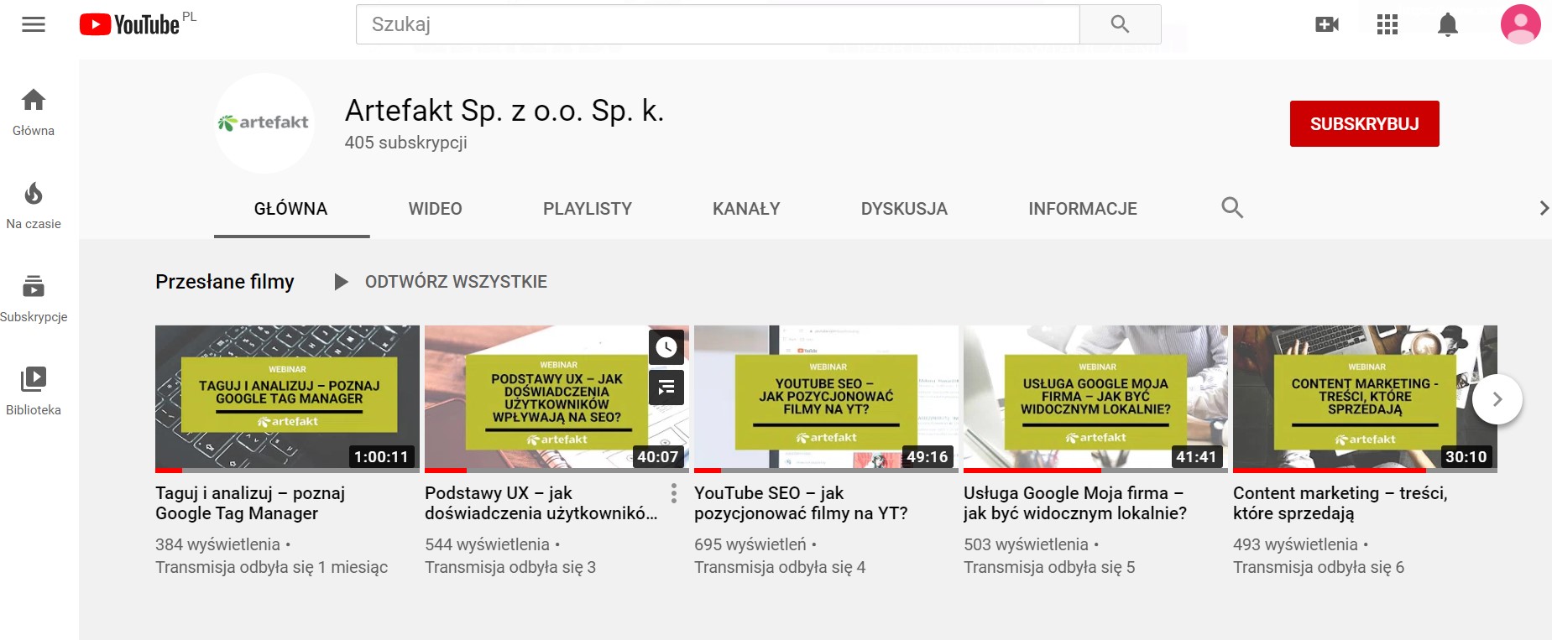Click the Szukaj search field
The height and width of the screenshot is (640, 1552).
coord(718,24)
